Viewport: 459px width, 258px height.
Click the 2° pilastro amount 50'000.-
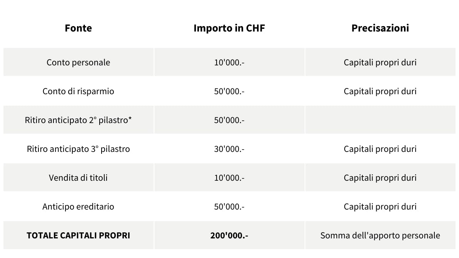click(x=229, y=120)
